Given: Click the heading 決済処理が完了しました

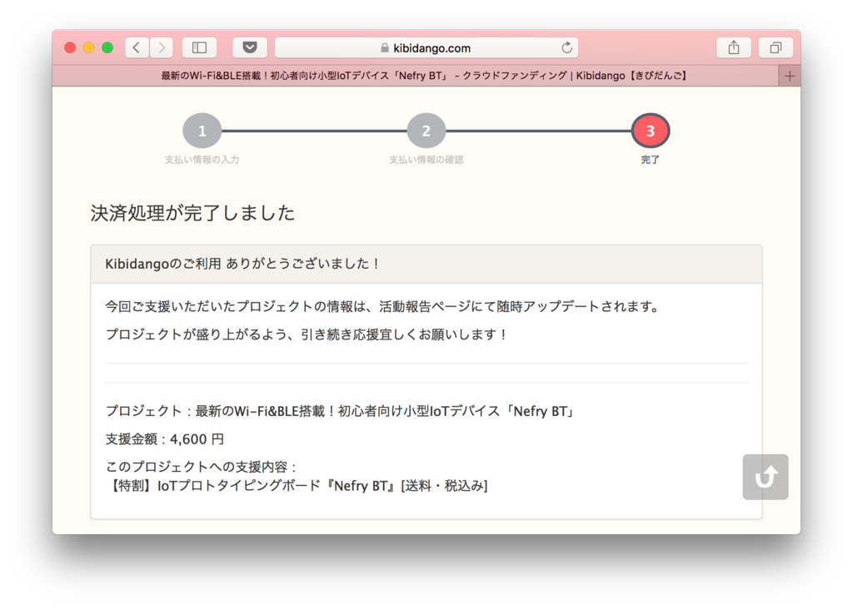Looking at the screenshot, I should point(192,213).
